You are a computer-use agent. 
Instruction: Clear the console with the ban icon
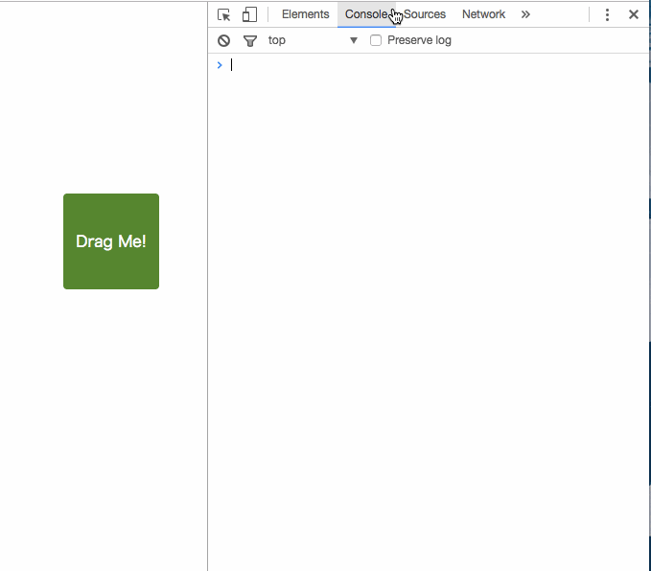pos(223,40)
